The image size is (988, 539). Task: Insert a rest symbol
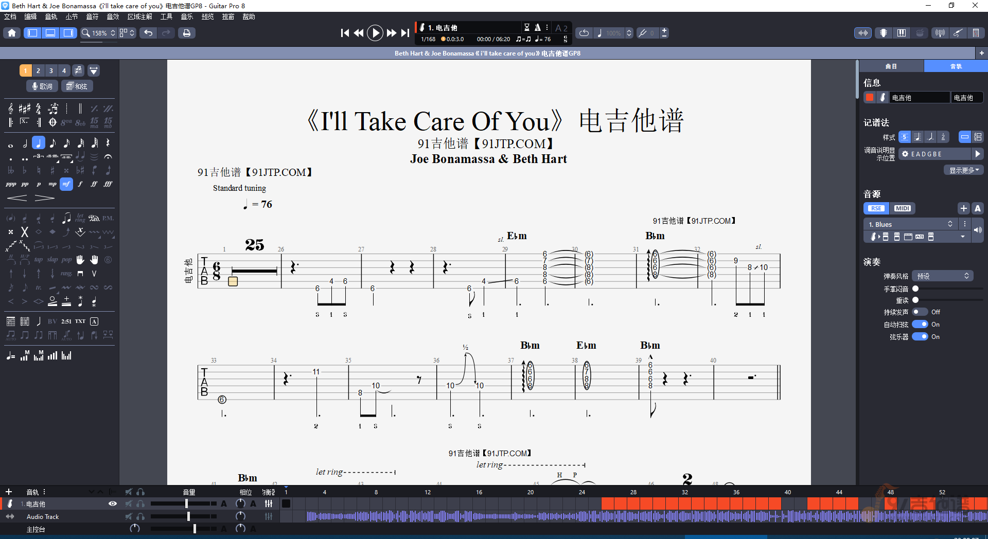coord(108,143)
